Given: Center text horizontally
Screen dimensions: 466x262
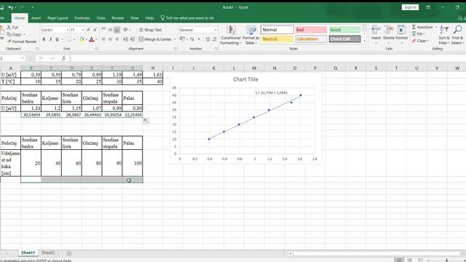Looking at the screenshot, I should pos(110,39).
